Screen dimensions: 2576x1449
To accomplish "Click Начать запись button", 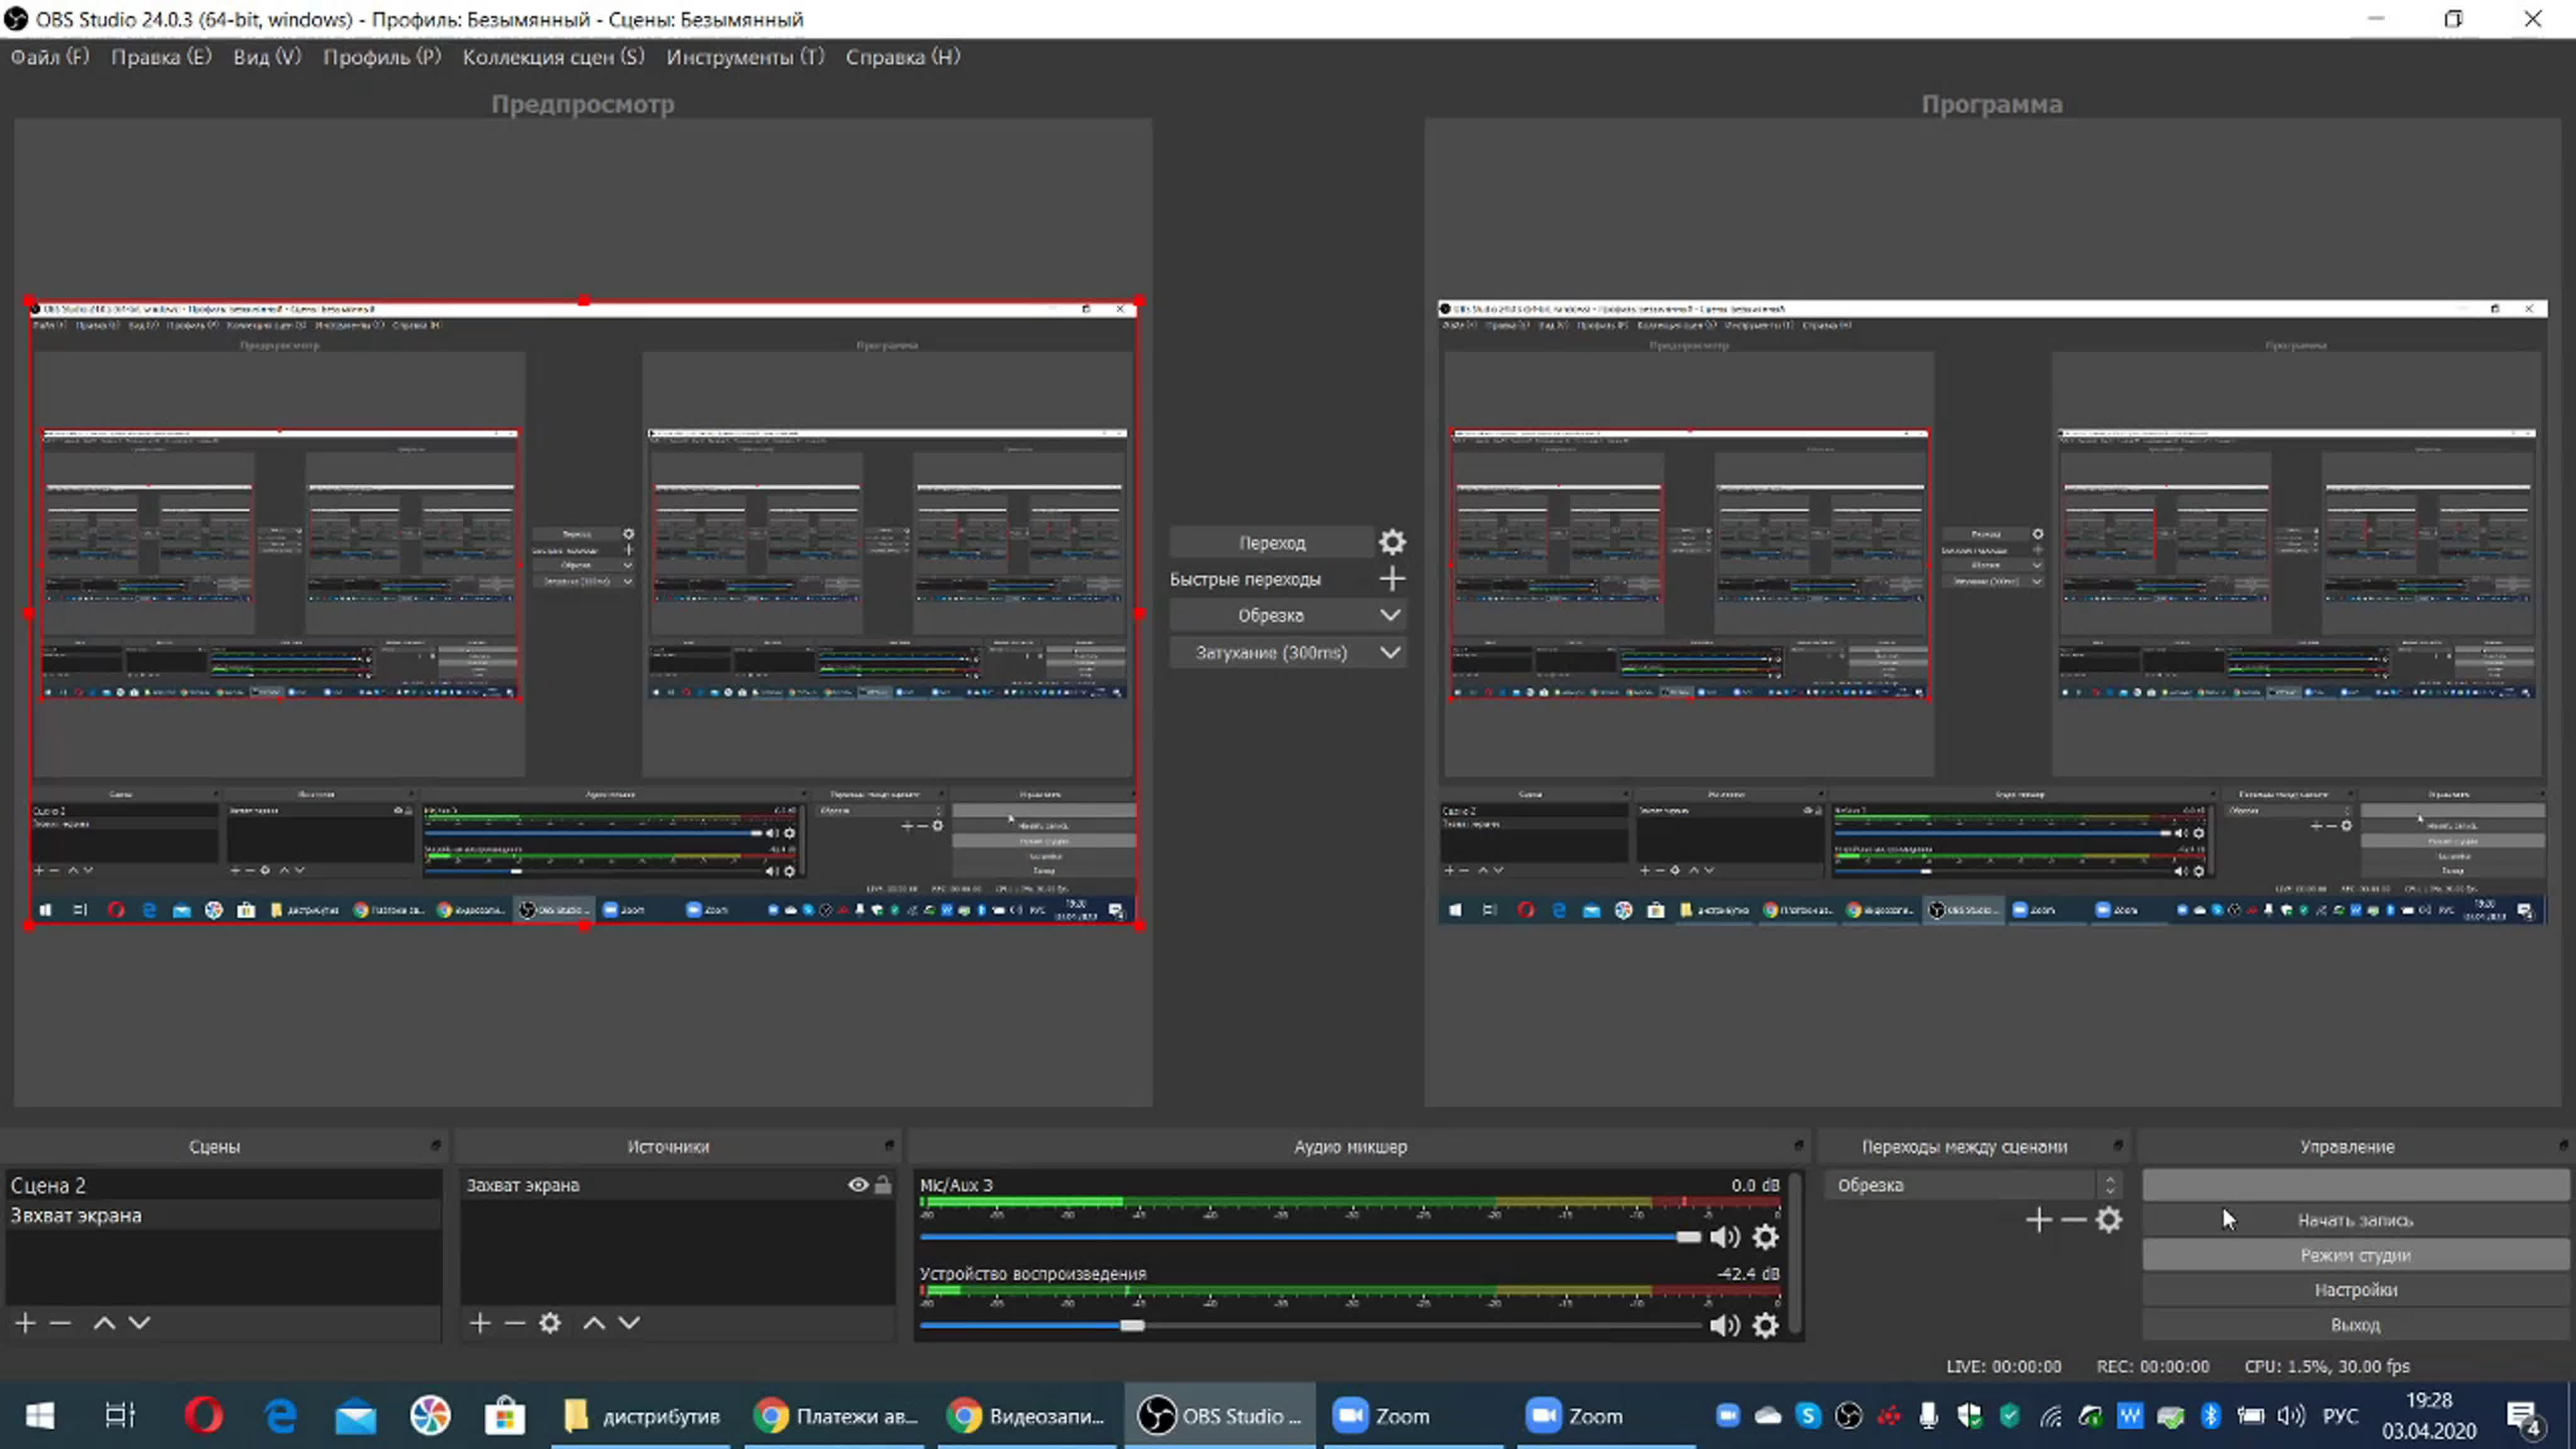I will click(x=2355, y=1220).
